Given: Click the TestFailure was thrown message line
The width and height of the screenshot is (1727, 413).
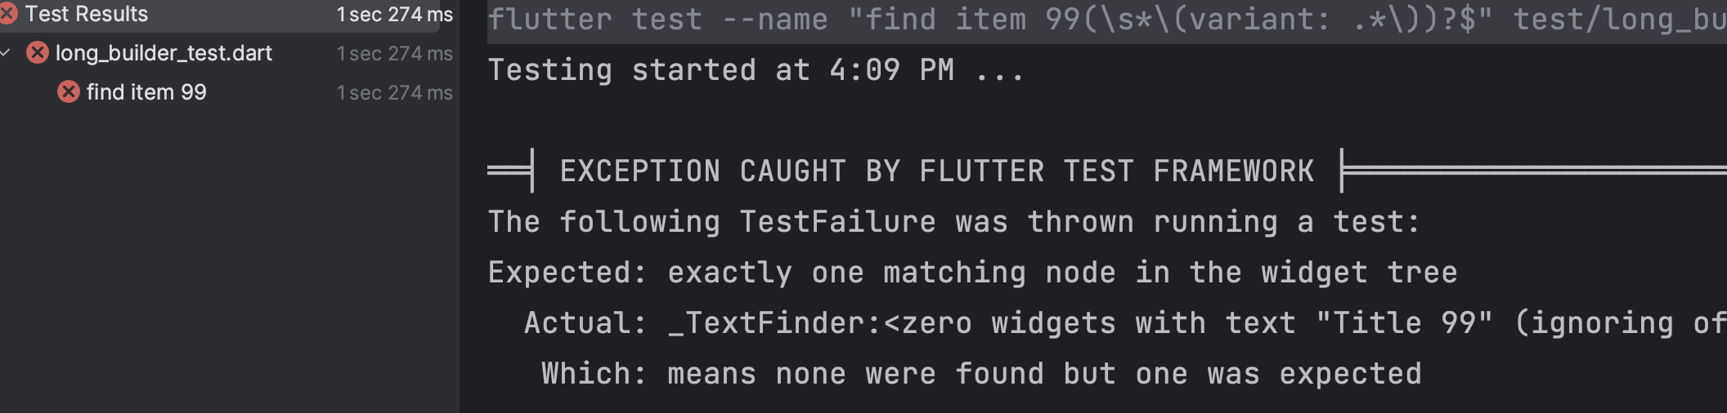Looking at the screenshot, I should coord(953,222).
